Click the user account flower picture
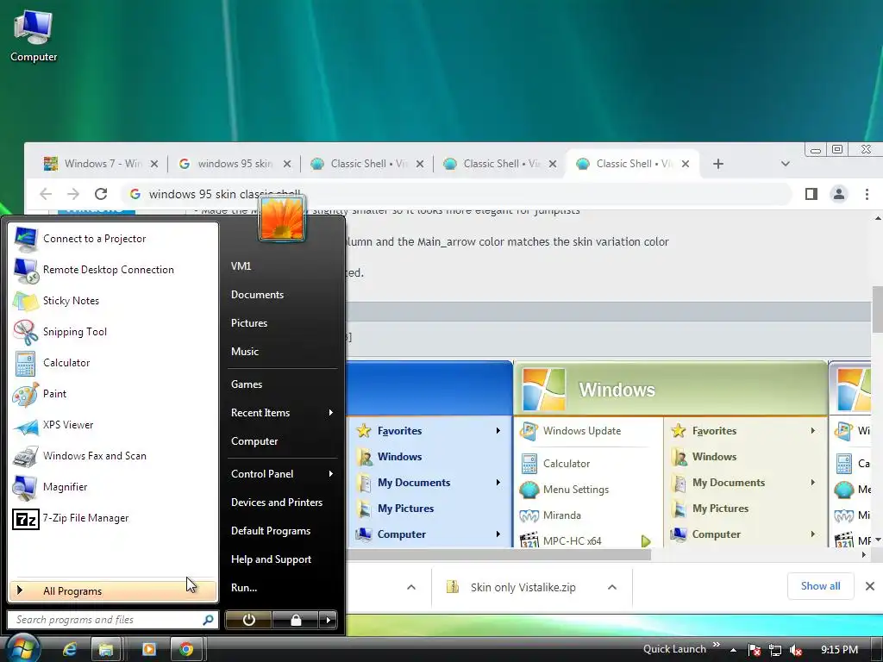883x662 pixels. point(282,218)
